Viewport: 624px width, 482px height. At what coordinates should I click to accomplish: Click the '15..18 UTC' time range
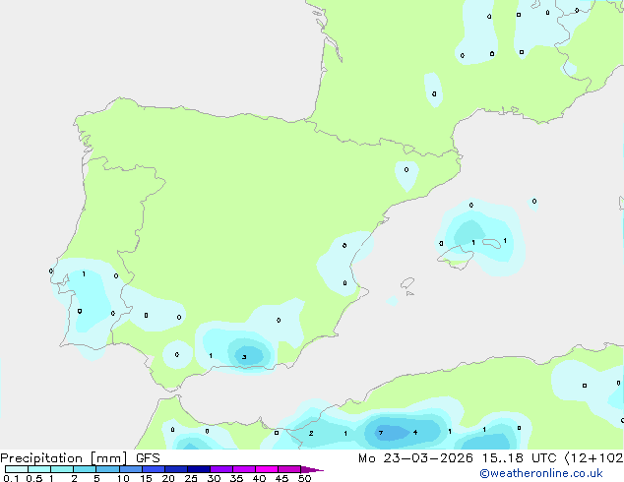click(x=519, y=458)
